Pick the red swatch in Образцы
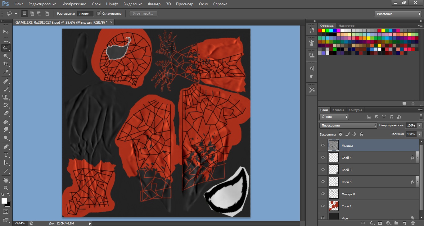This screenshot has height=226, width=424. coord(320,30)
